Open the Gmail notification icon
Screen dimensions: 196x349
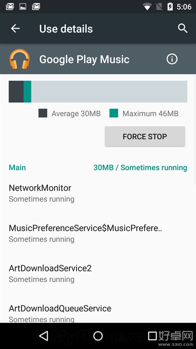click(x=9, y=6)
